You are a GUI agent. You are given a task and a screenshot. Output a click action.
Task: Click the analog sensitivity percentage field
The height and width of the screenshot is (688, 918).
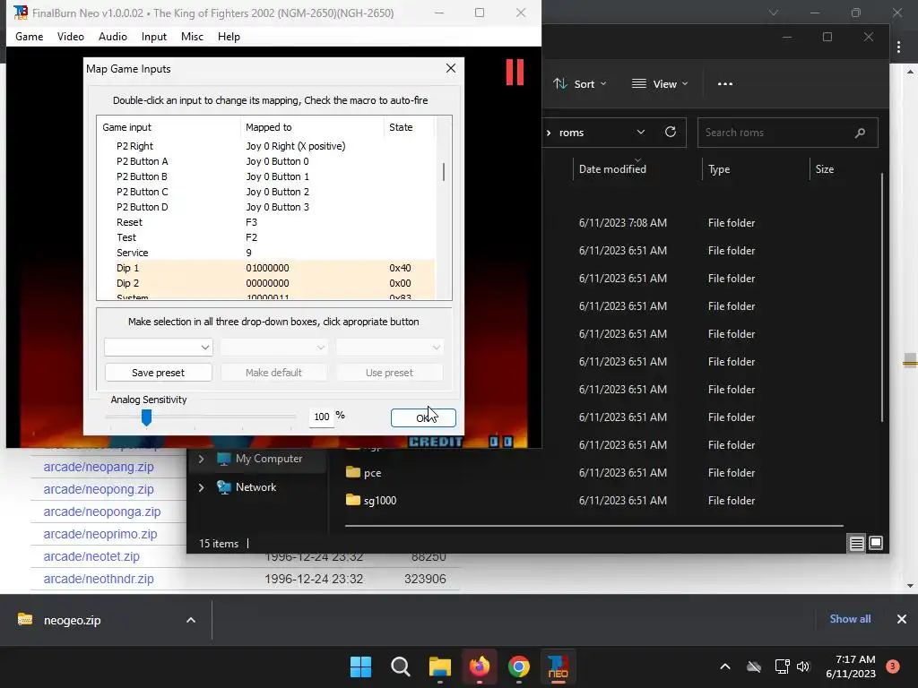tap(322, 417)
